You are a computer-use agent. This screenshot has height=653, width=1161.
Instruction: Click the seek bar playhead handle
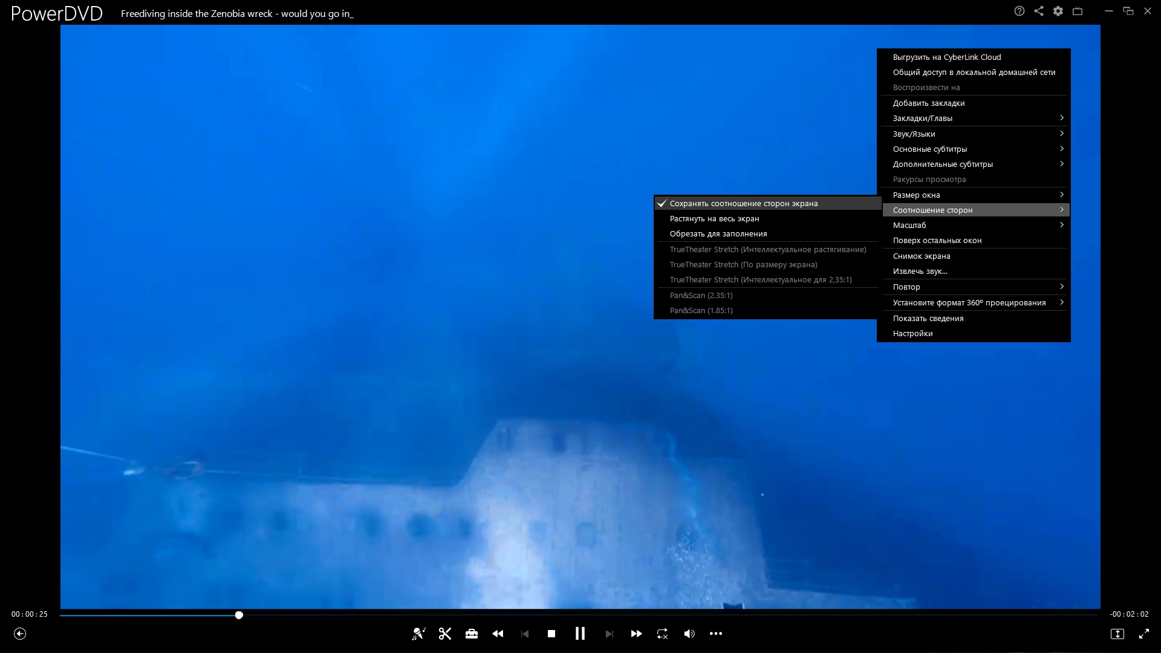tap(239, 615)
